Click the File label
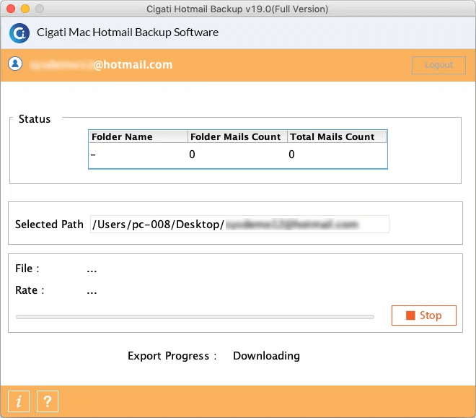The width and height of the screenshot is (476, 418). click(x=27, y=269)
